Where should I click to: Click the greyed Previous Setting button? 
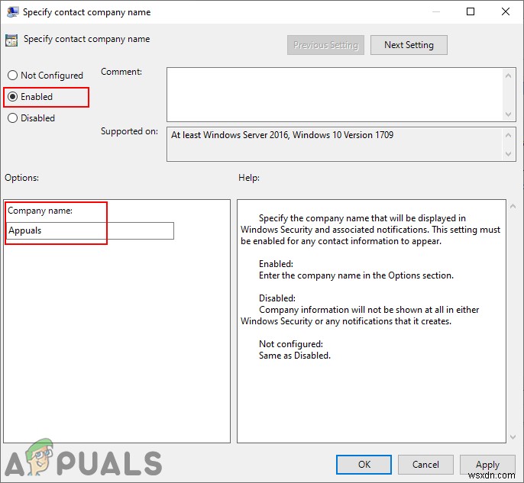(x=325, y=45)
